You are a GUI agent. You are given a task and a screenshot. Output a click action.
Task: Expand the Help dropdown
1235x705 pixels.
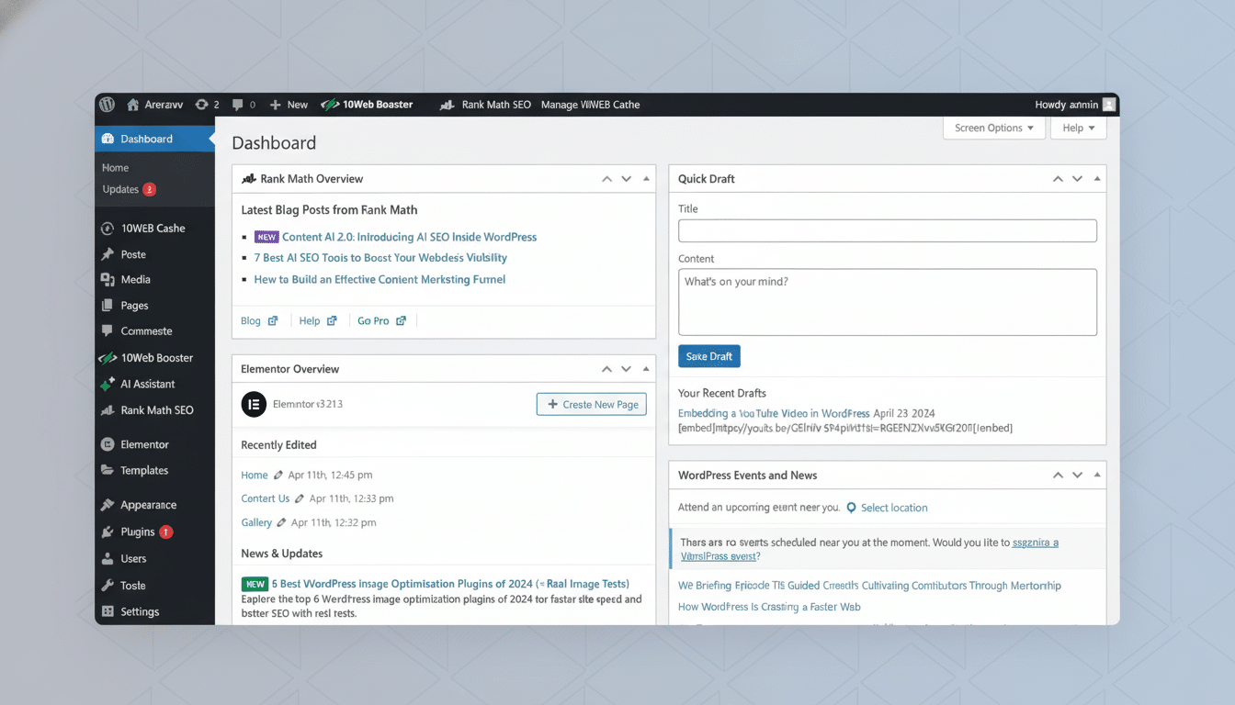tap(1078, 128)
